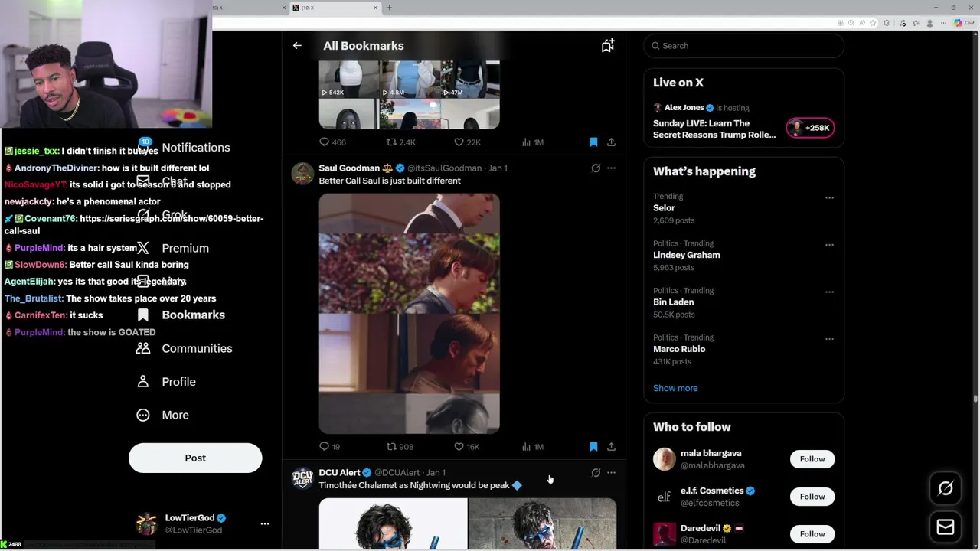Open More menu in sidebar
This screenshot has height=551, width=980.
(163, 415)
